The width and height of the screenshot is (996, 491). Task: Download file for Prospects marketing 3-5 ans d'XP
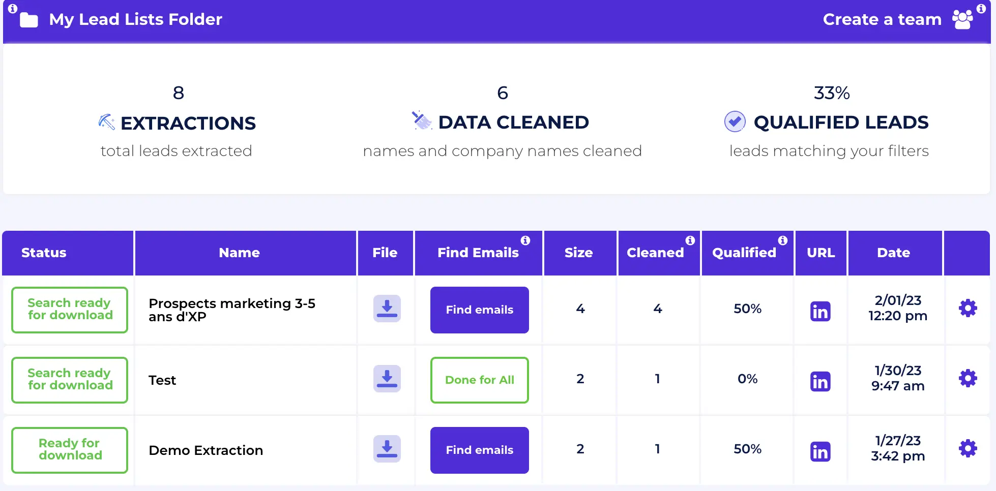click(387, 309)
